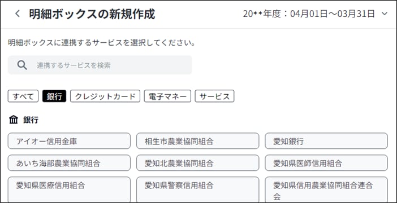Choose 愛知県警察信用組合
Screen dimensions: 397x203
pos(198,189)
